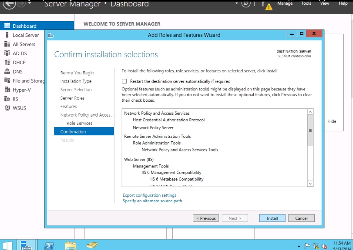Click the DNS role icon
Viewport: 353px width, 250px height.
(x=7, y=71)
